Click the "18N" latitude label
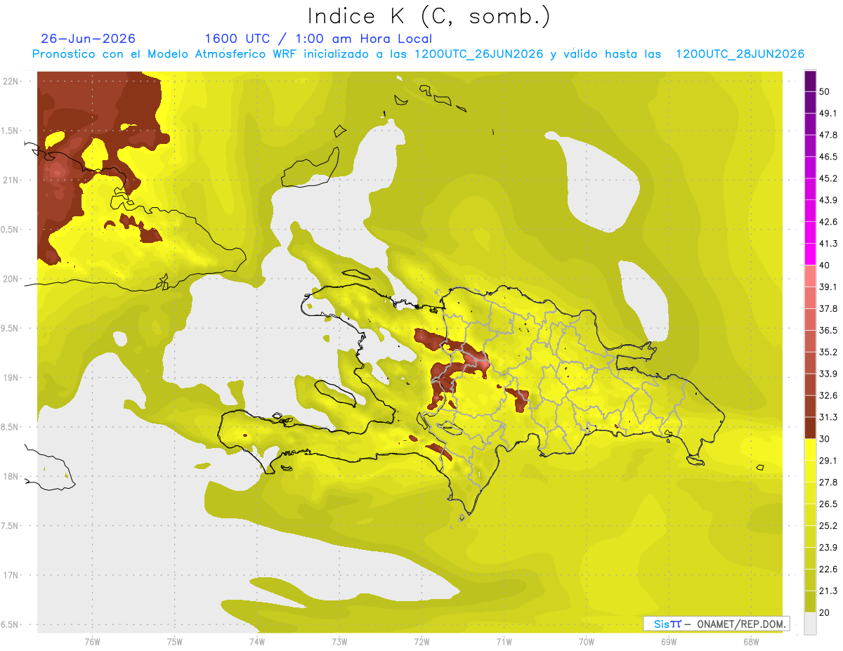Screen dimensions: 843x651 pos(11,476)
